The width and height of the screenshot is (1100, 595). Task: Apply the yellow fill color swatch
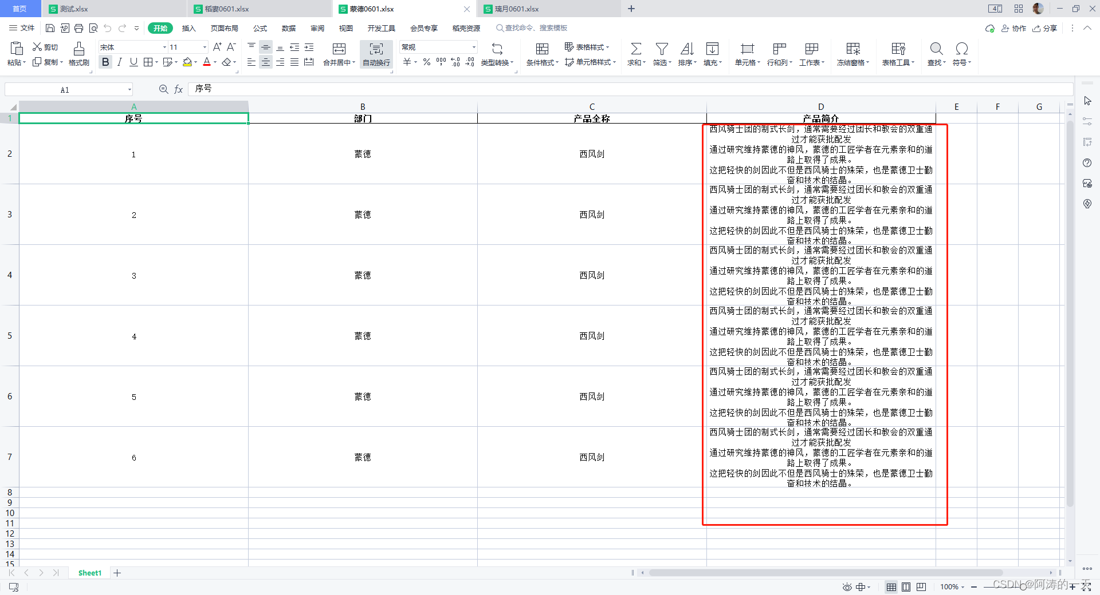point(187,62)
